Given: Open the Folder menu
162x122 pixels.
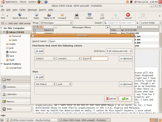Looking at the screenshot, I should pyautogui.click(x=22, y=10).
